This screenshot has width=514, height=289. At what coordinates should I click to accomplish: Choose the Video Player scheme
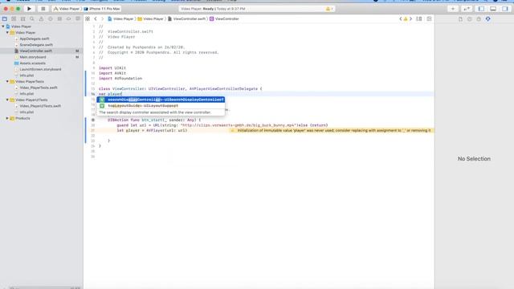point(67,9)
